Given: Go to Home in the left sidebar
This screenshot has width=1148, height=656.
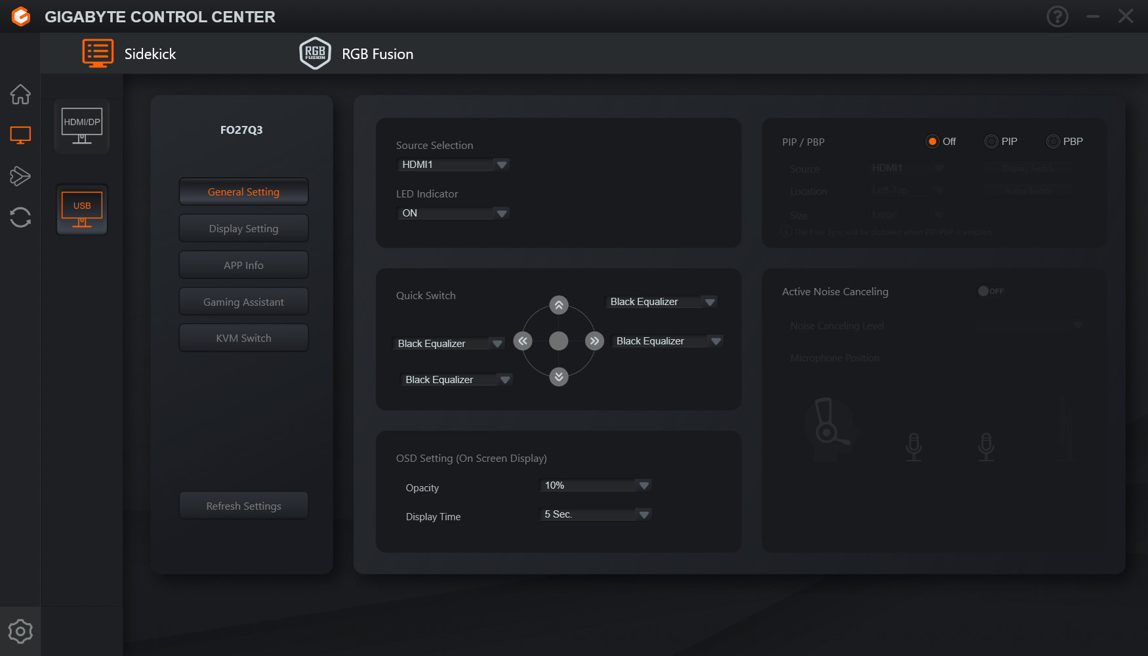Looking at the screenshot, I should [20, 94].
